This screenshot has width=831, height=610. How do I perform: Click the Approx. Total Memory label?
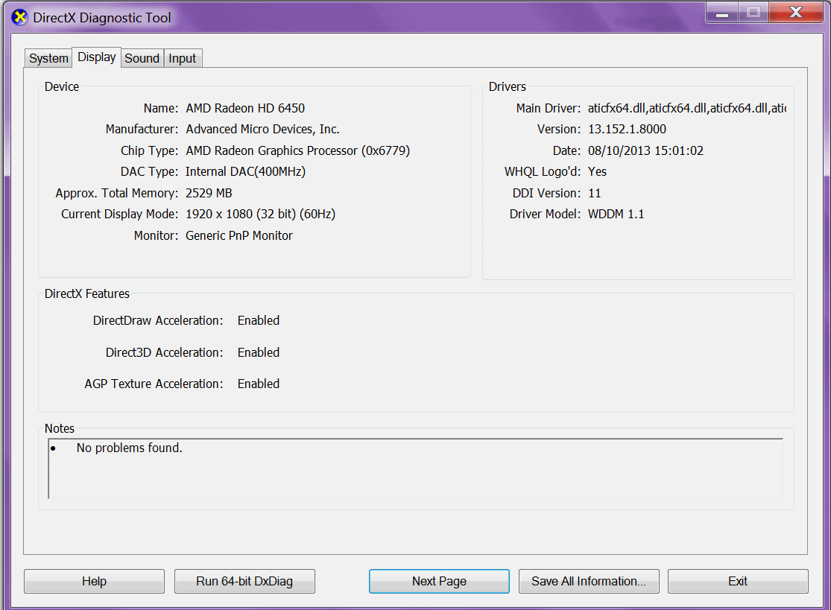click(116, 193)
